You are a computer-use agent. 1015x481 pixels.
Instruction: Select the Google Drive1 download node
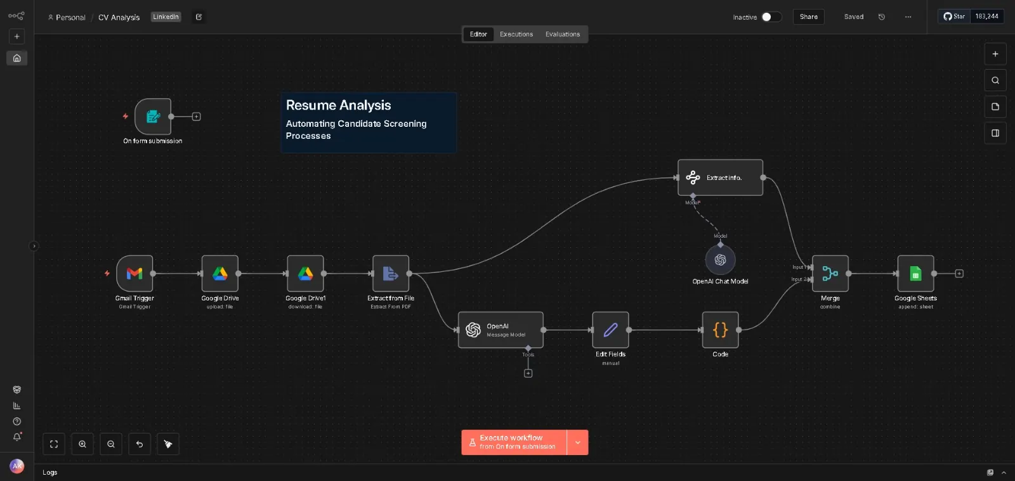point(305,274)
